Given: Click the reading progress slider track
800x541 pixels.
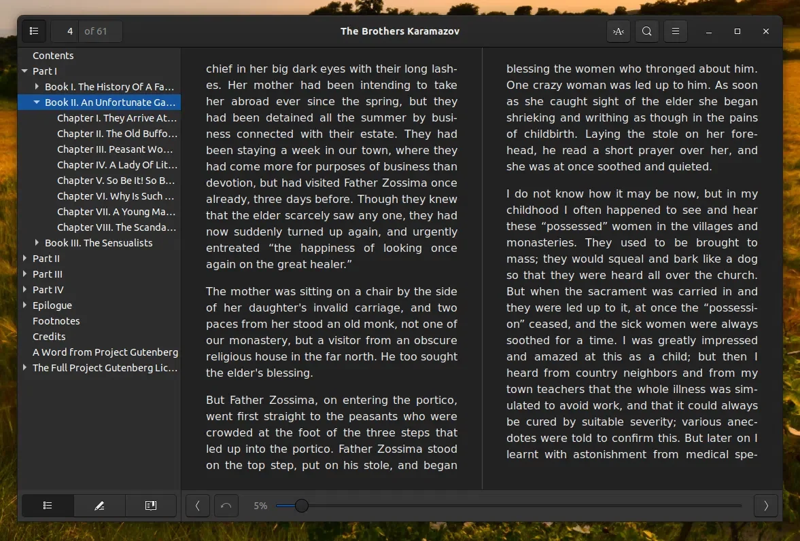Looking at the screenshot, I should 508,505.
